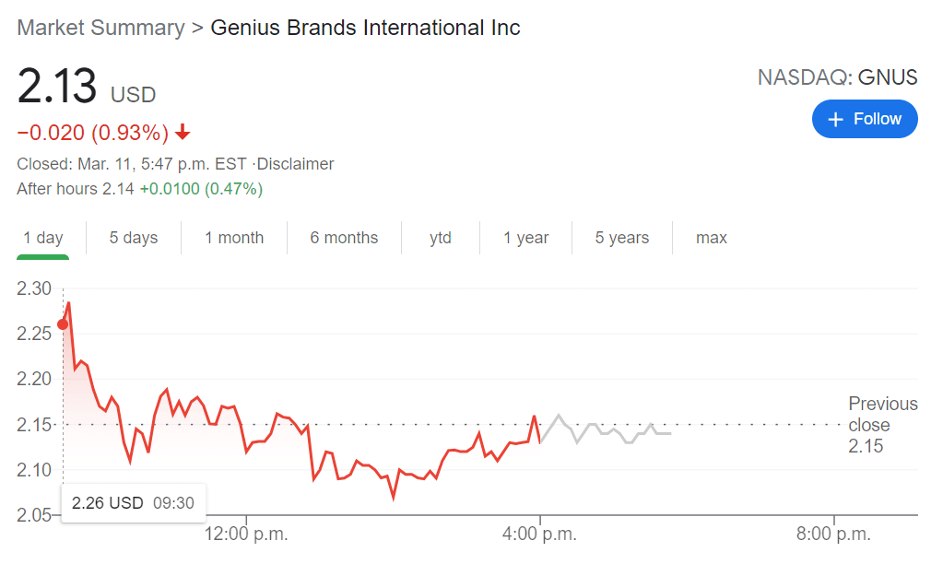
Task: Switch to the 5 days tab
Action: coord(134,238)
